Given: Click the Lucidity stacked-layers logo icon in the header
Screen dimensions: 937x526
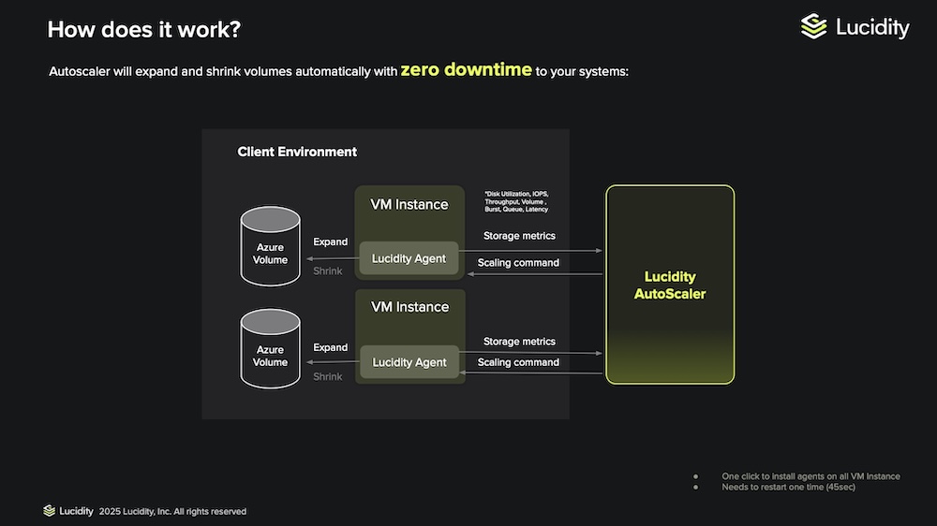Looking at the screenshot, I should [813, 27].
